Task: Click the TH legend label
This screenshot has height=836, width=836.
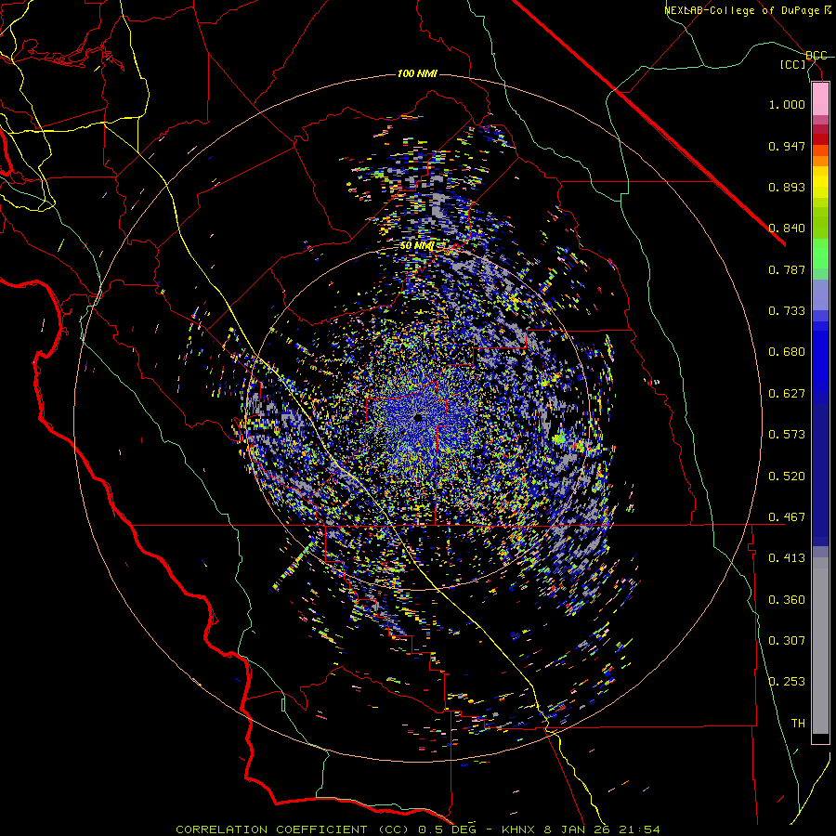Action: [x=798, y=724]
